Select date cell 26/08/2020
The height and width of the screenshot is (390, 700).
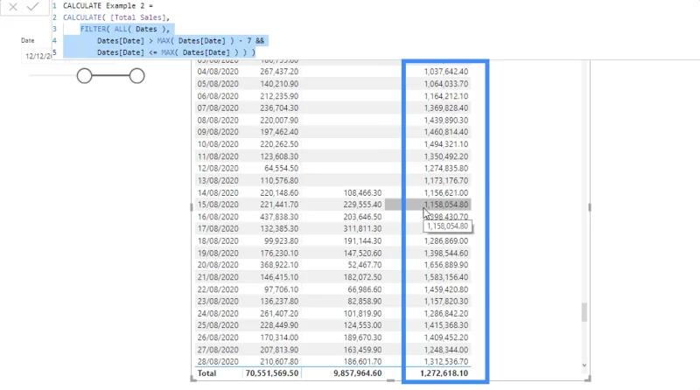(218, 338)
